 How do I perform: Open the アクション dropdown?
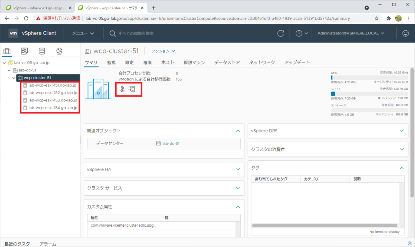click(163, 51)
